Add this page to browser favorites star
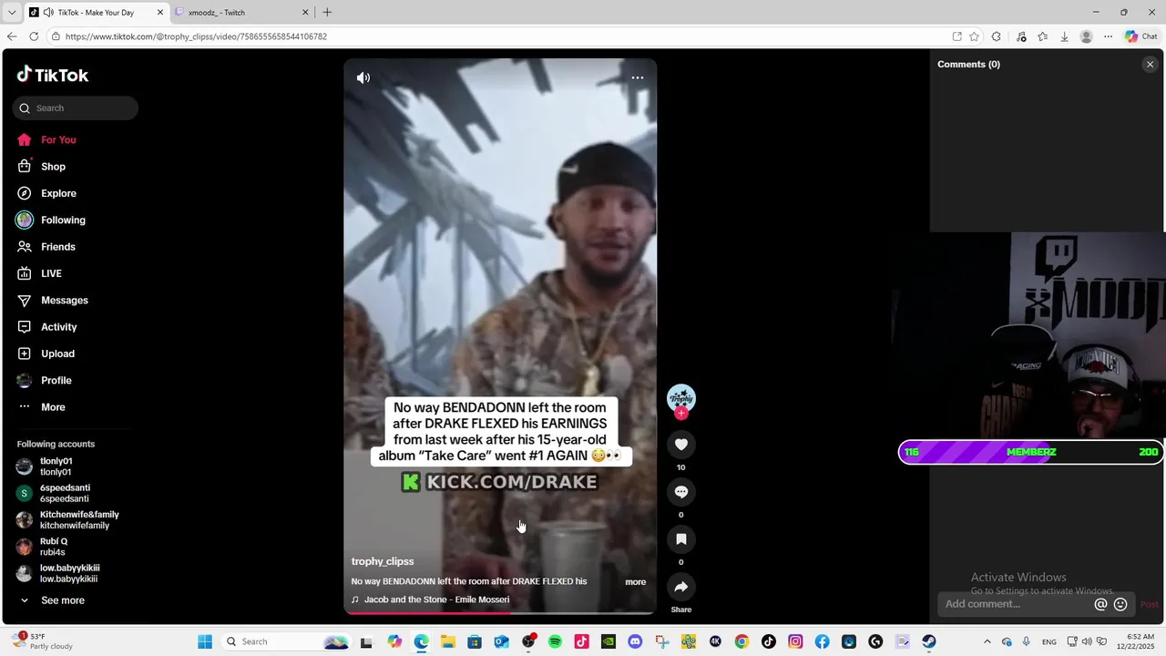1166x656 pixels. click(x=975, y=36)
